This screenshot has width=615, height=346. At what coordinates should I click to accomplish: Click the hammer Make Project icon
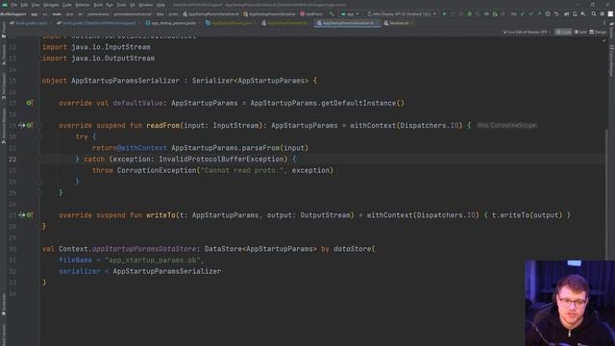[x=332, y=13]
